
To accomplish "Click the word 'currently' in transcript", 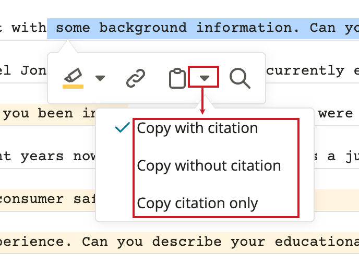I will pyautogui.click(x=305, y=70).
